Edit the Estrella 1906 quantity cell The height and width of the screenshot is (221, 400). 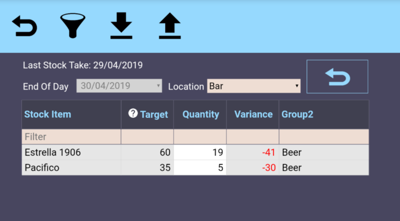tap(200, 152)
